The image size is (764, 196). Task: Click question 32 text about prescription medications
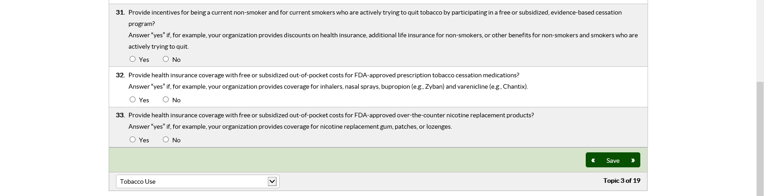tap(323, 75)
